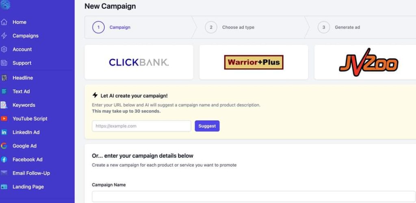Click the Suggest button
The height and width of the screenshot is (203, 416).
(207, 126)
